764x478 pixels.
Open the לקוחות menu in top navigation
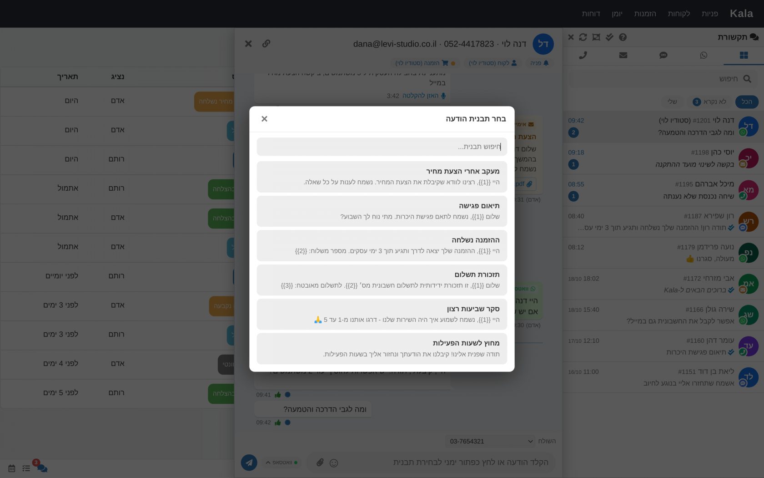point(679,14)
